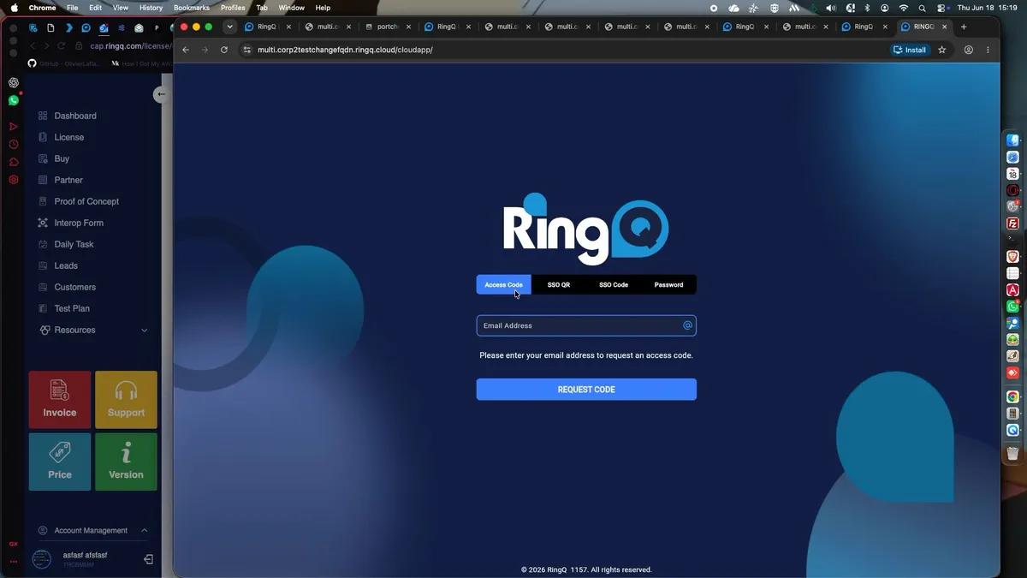Switch to the SSO QR login tab
The image size is (1027, 578).
pos(559,285)
